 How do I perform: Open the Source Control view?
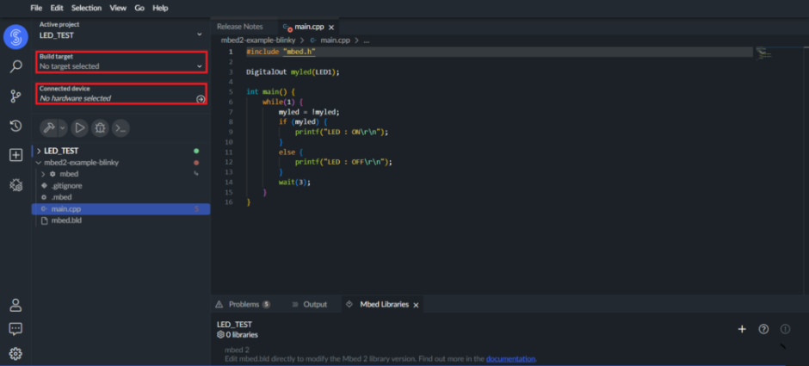15,96
